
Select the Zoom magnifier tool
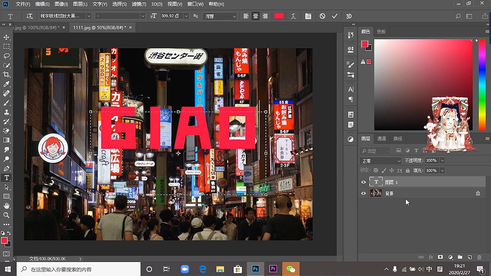coord(7,215)
